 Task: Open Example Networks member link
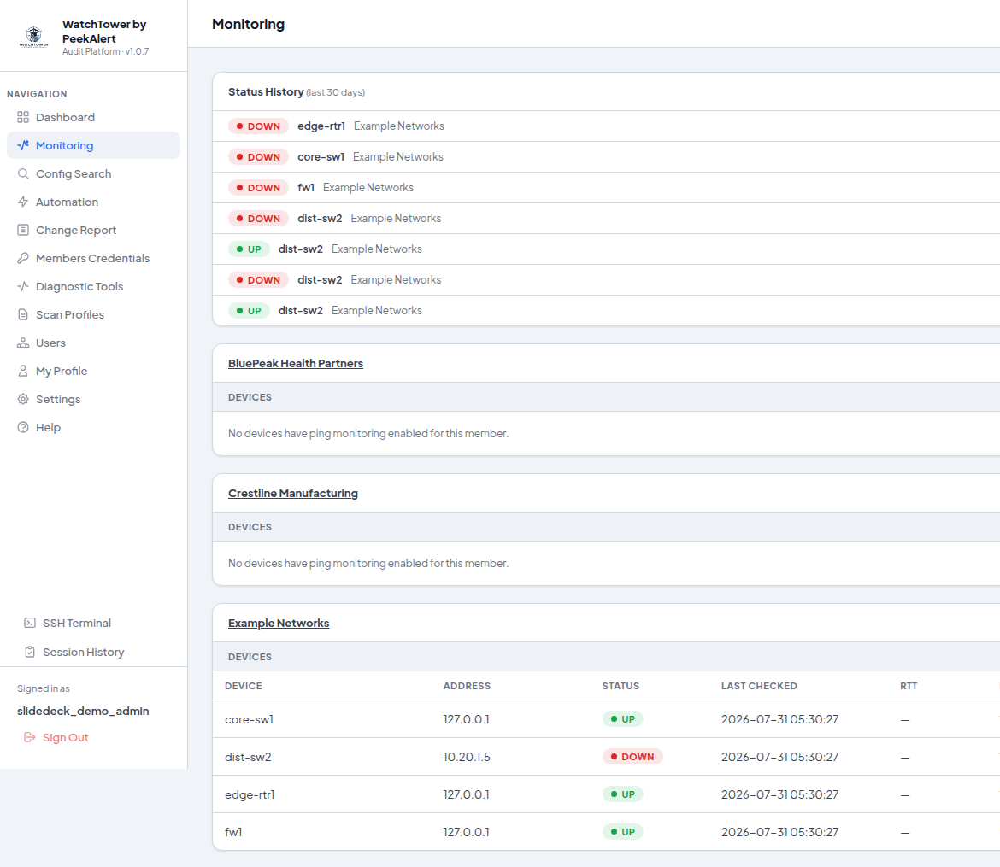(x=279, y=623)
